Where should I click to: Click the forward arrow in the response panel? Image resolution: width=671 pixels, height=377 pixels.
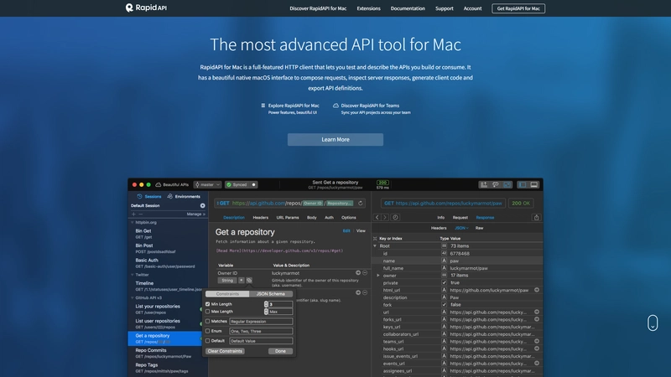pyautogui.click(x=385, y=217)
